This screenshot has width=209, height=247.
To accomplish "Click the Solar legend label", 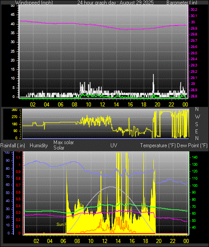I will coord(59,148).
